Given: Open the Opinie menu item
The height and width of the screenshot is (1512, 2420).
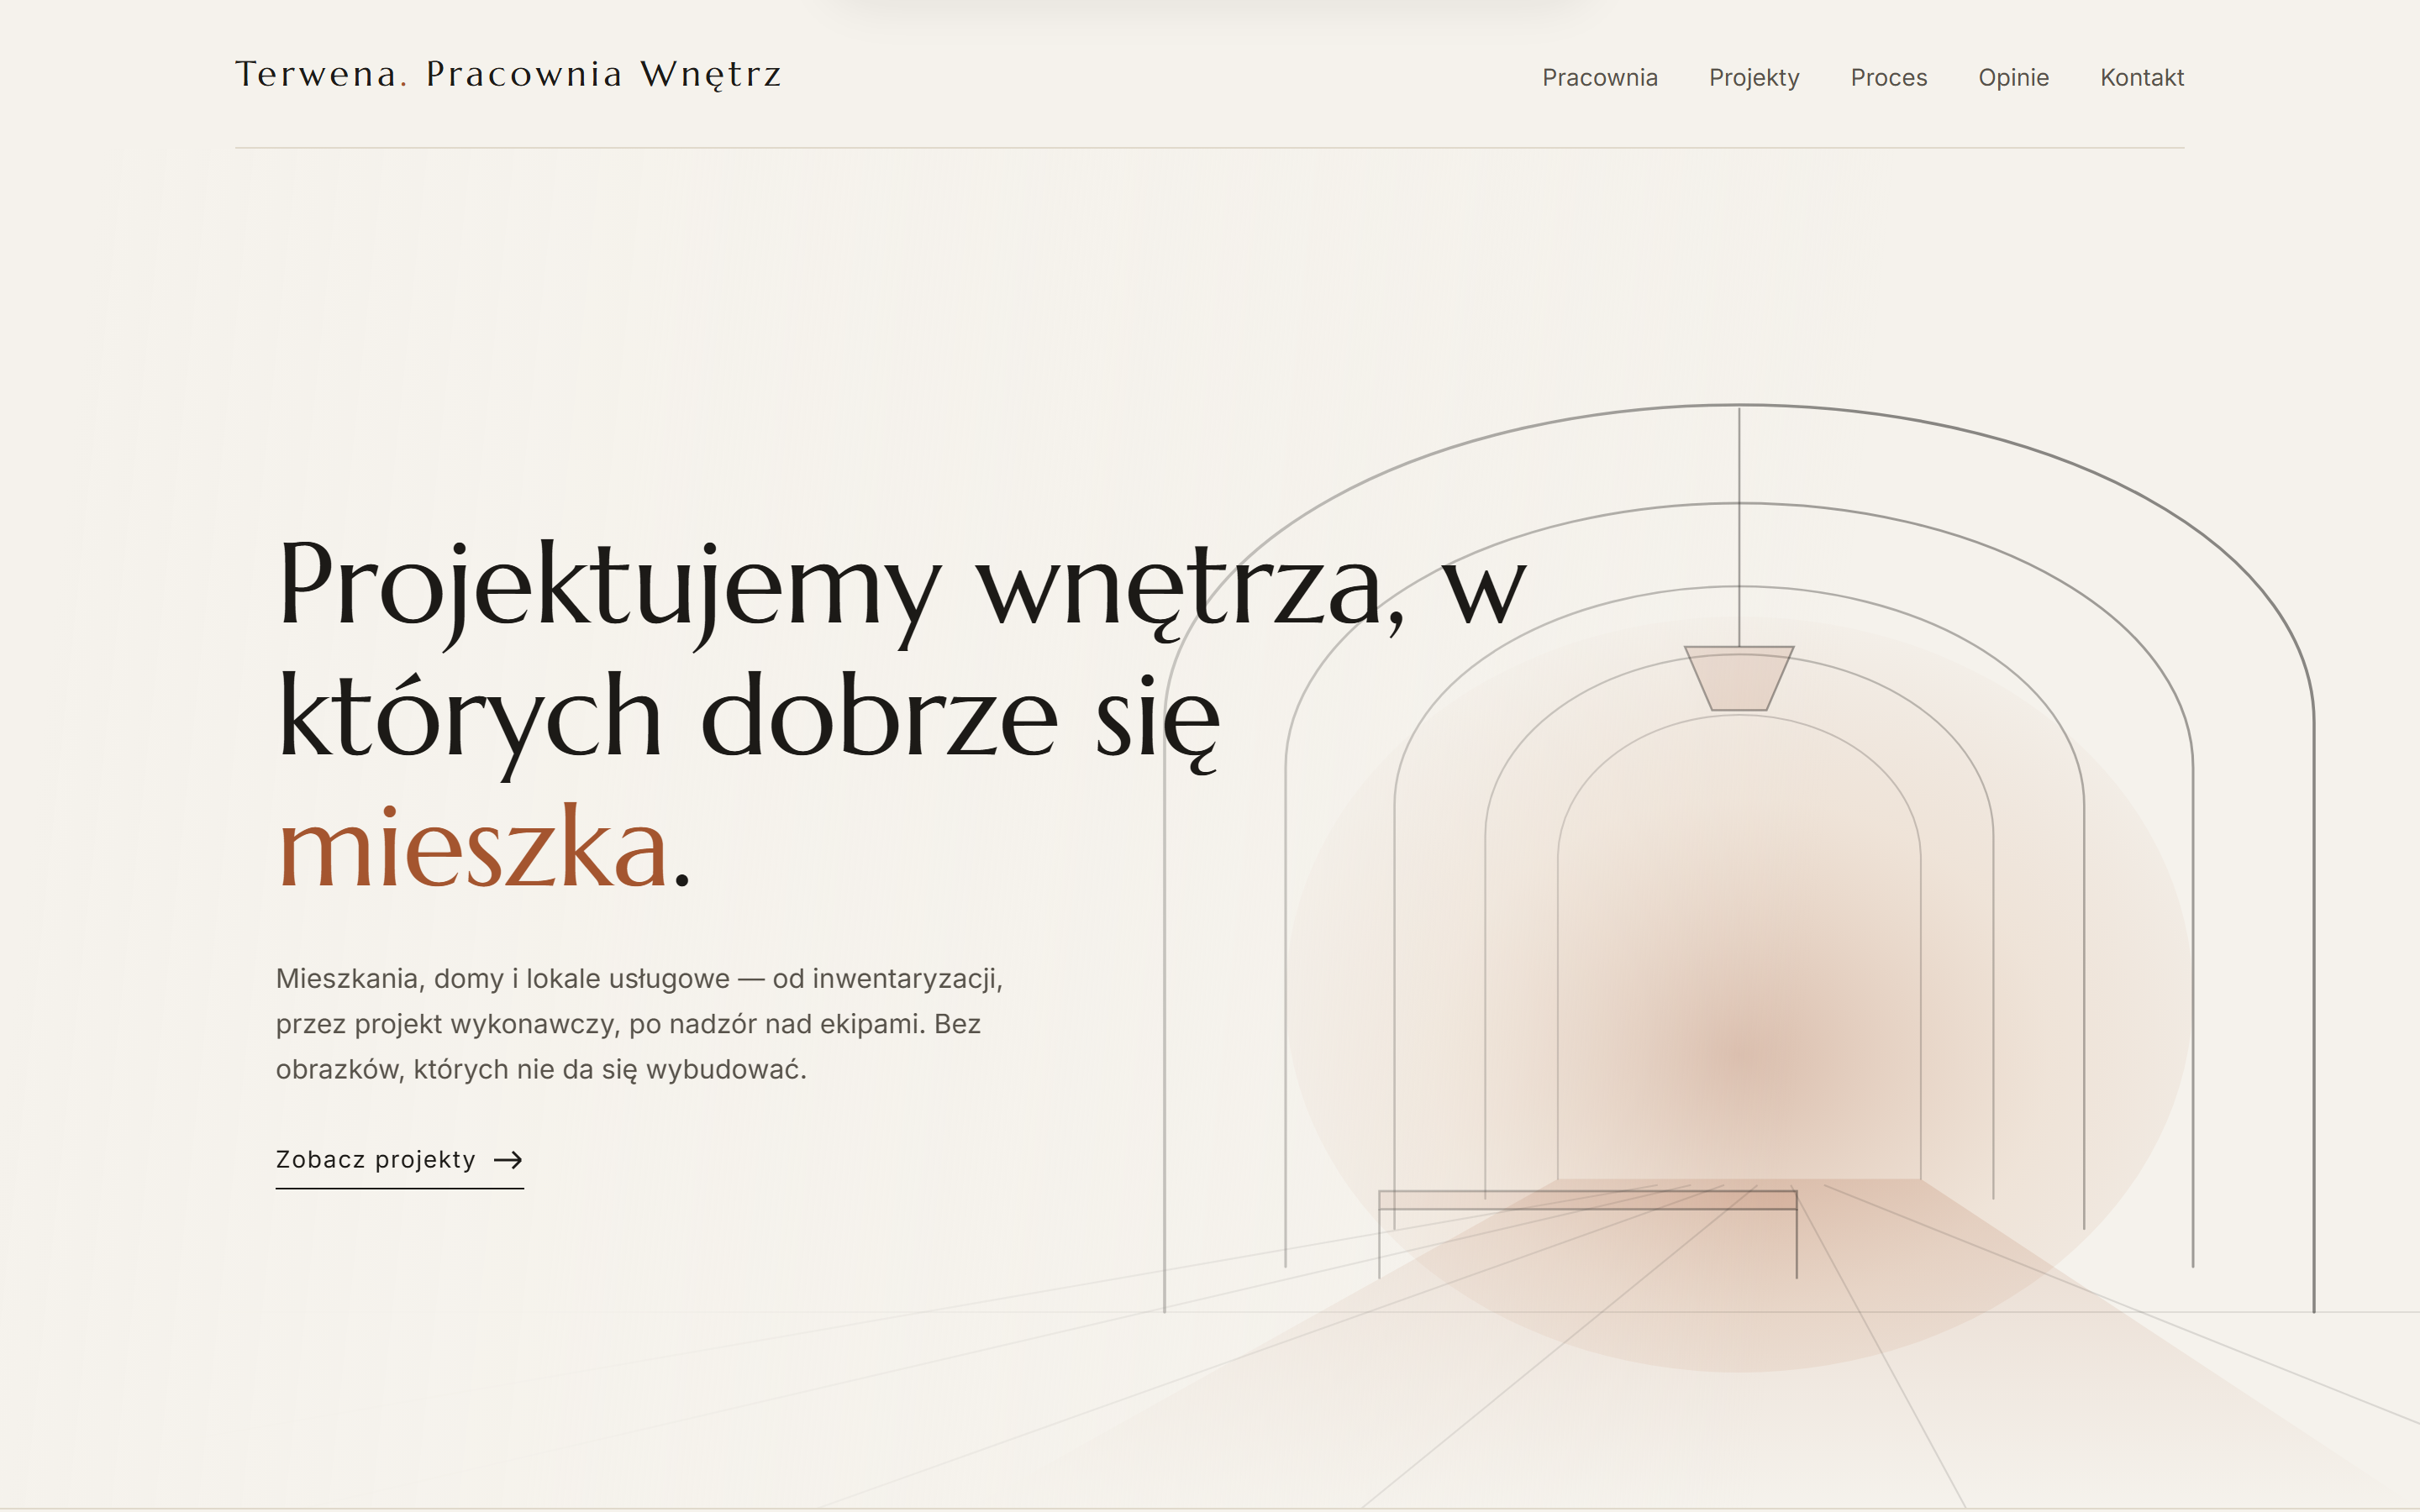Looking at the screenshot, I should coord(2013,77).
